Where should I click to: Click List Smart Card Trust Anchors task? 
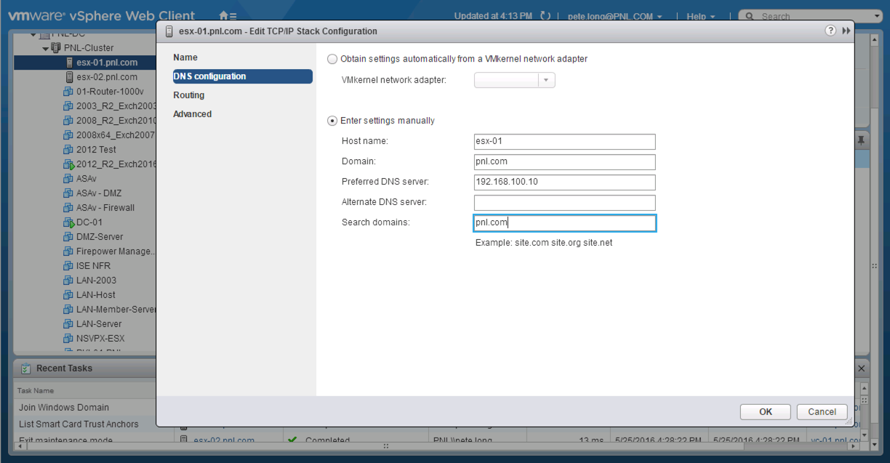(x=79, y=424)
